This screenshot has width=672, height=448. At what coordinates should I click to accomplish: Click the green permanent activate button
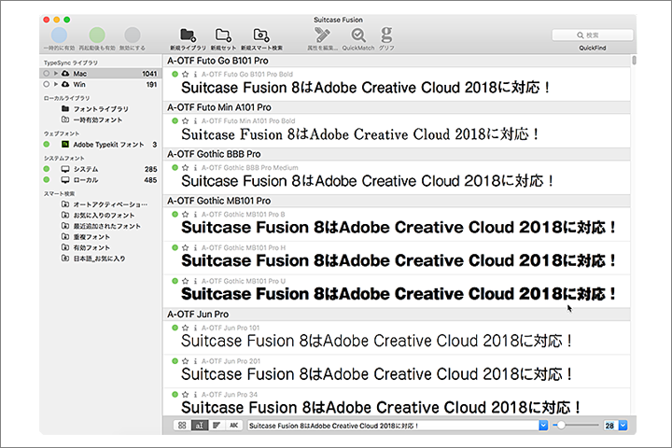pyautogui.click(x=97, y=35)
